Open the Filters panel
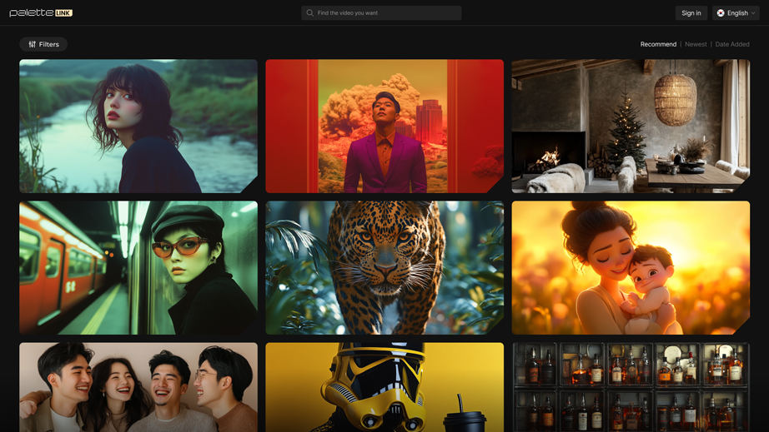 coord(43,44)
